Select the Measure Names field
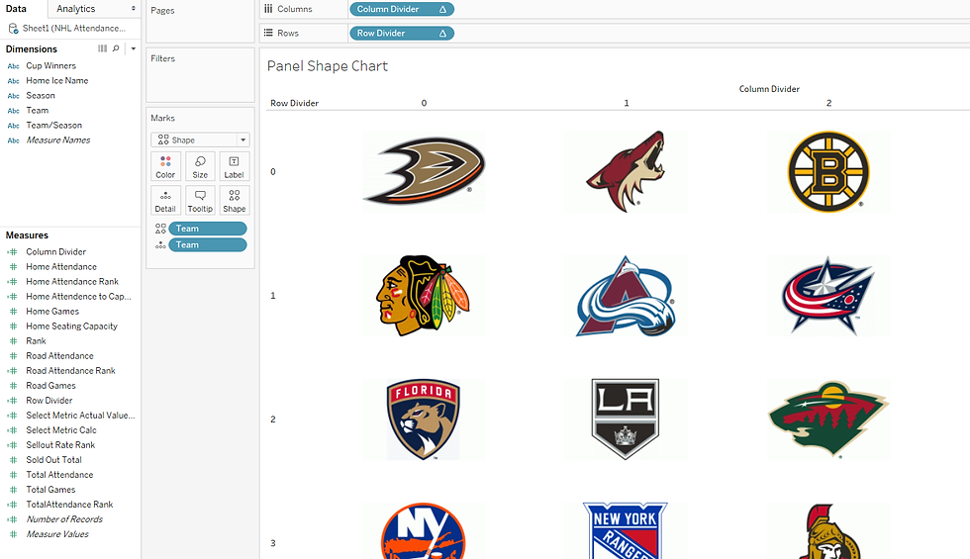970x559 pixels. (58, 140)
